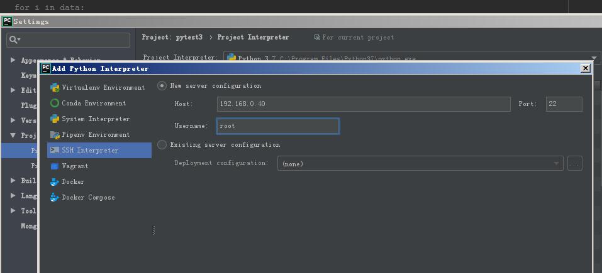Expand Appearance & Behavior tree node
This screenshot has height=273, width=602.
[13, 60]
